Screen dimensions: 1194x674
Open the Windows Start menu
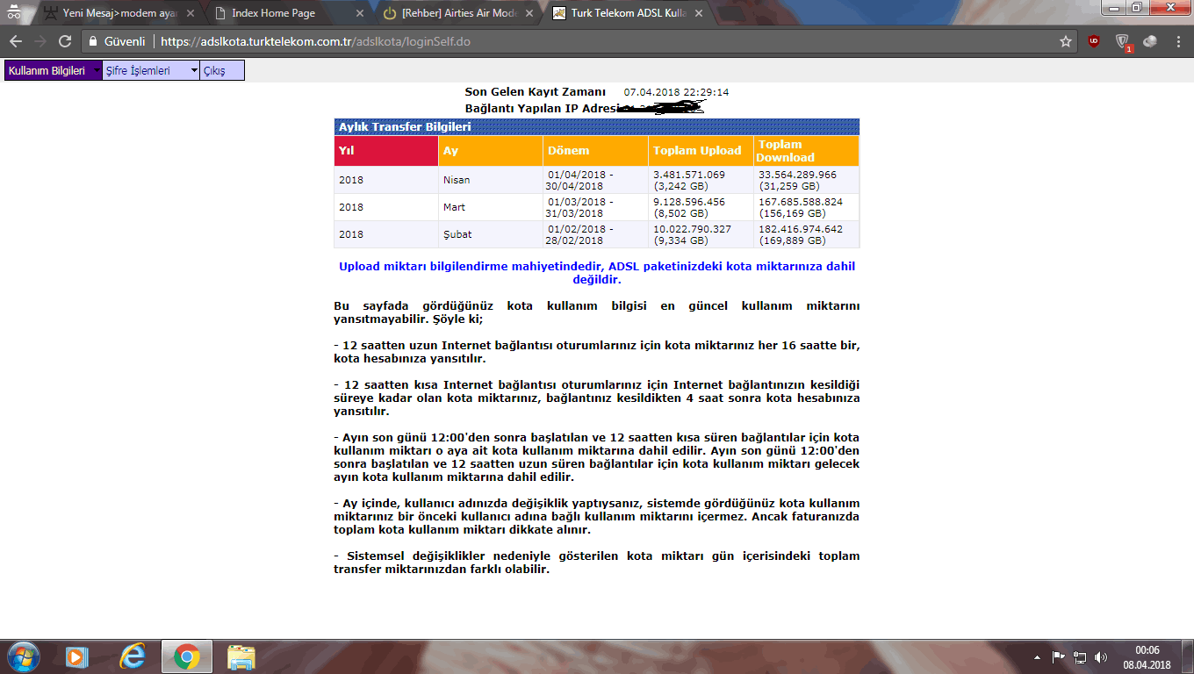pos(24,656)
